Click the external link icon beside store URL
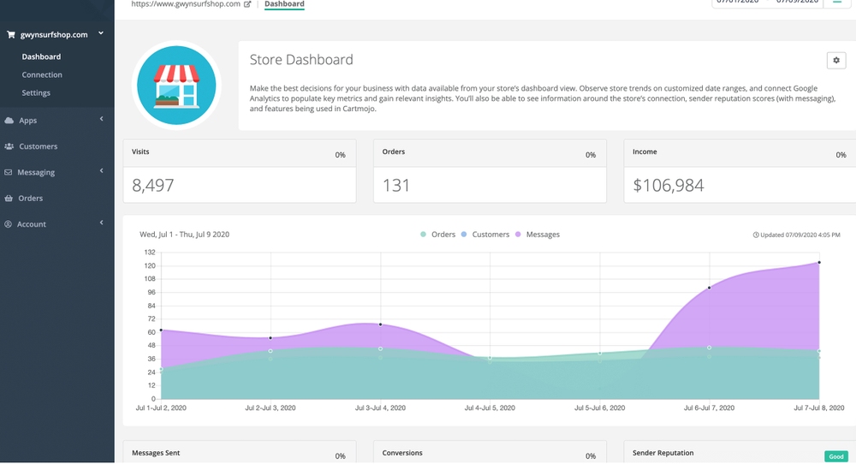 [247, 4]
